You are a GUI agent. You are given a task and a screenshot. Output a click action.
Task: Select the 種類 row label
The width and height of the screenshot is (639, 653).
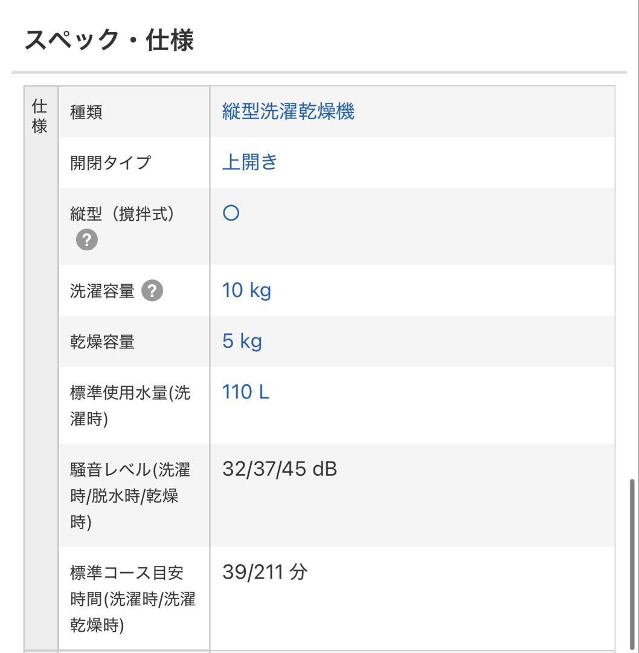[x=86, y=112]
